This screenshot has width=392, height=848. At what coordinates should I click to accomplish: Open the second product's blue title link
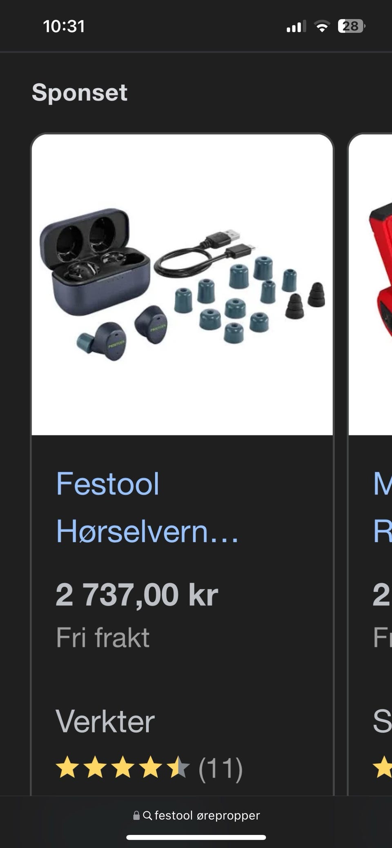click(x=383, y=507)
